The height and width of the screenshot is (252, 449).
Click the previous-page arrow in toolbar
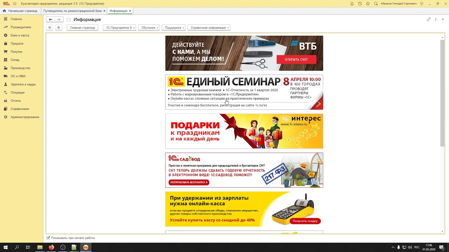pyautogui.click(x=50, y=28)
